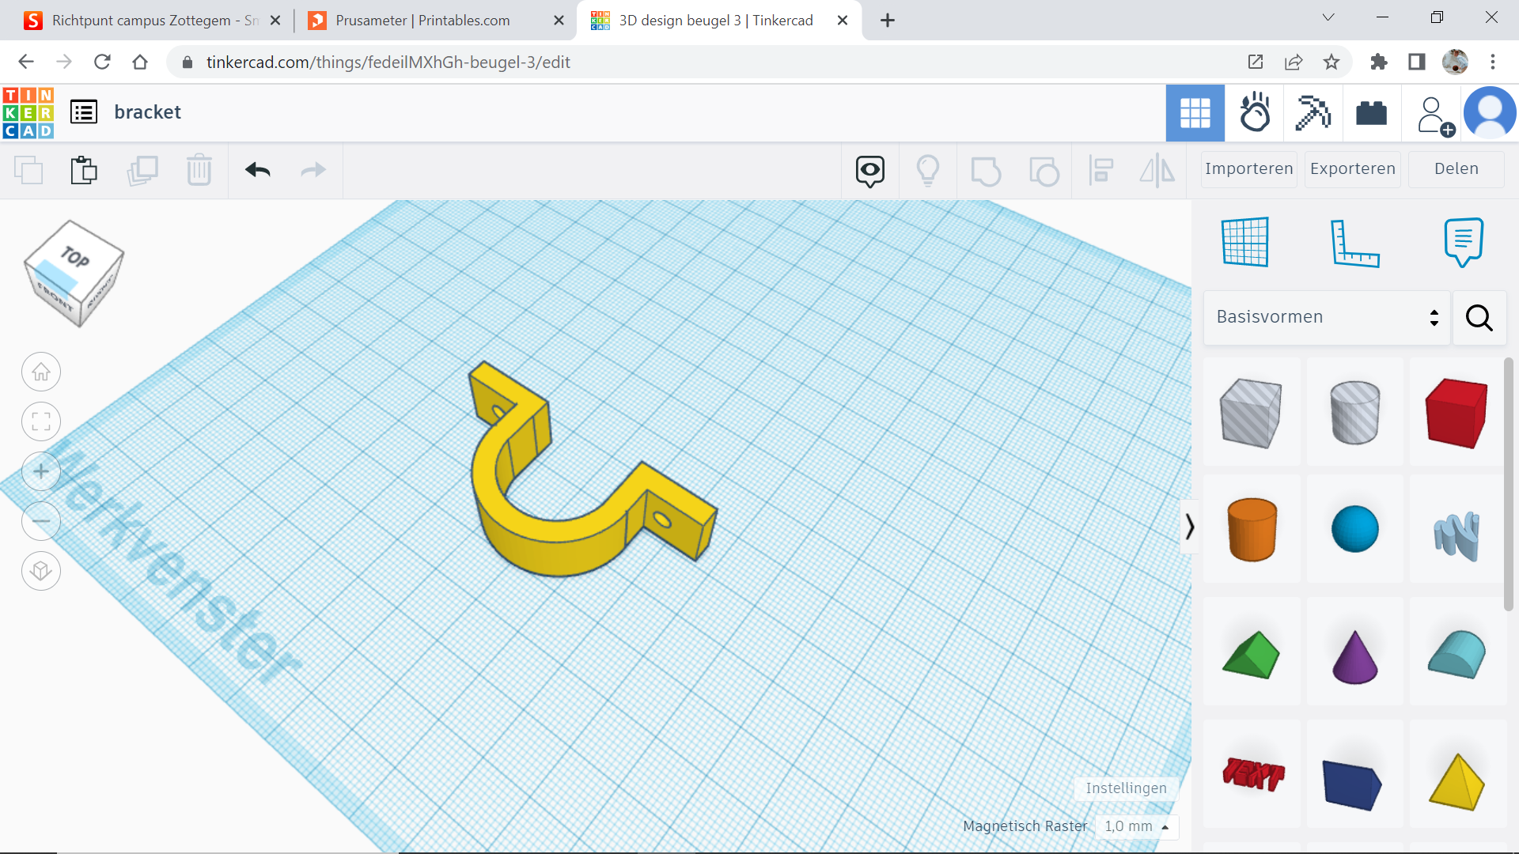Open the Notes tool
The image size is (1519, 854).
[x=1463, y=243]
